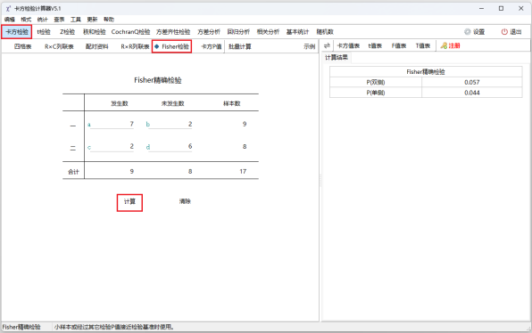Click the 发生数 column header
The image size is (532, 333).
[x=120, y=103]
